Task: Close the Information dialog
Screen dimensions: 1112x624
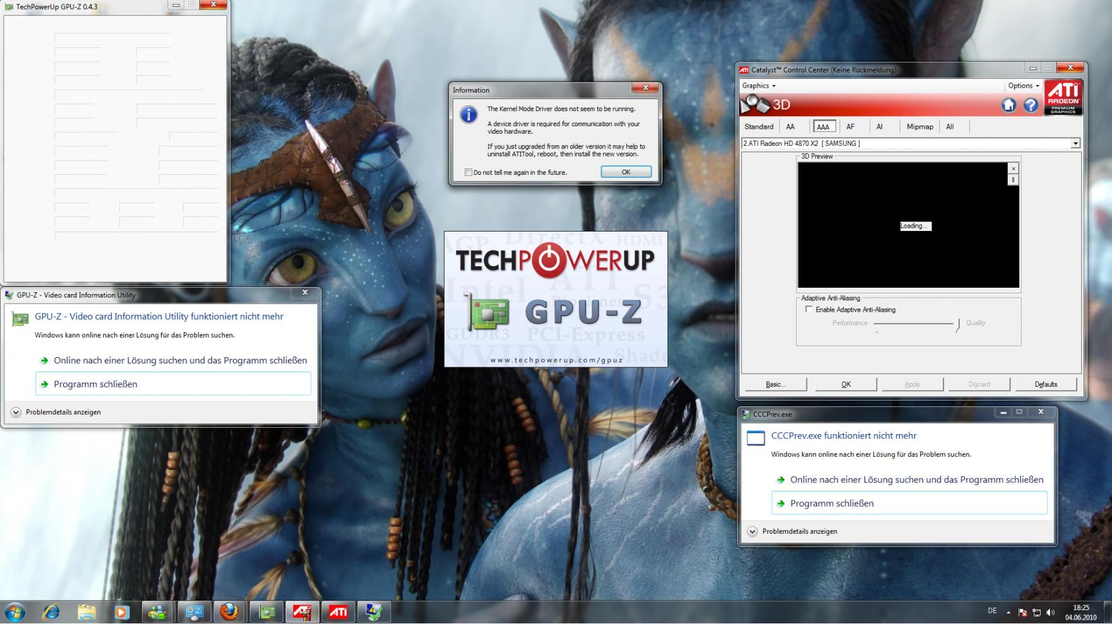Action: (x=645, y=88)
